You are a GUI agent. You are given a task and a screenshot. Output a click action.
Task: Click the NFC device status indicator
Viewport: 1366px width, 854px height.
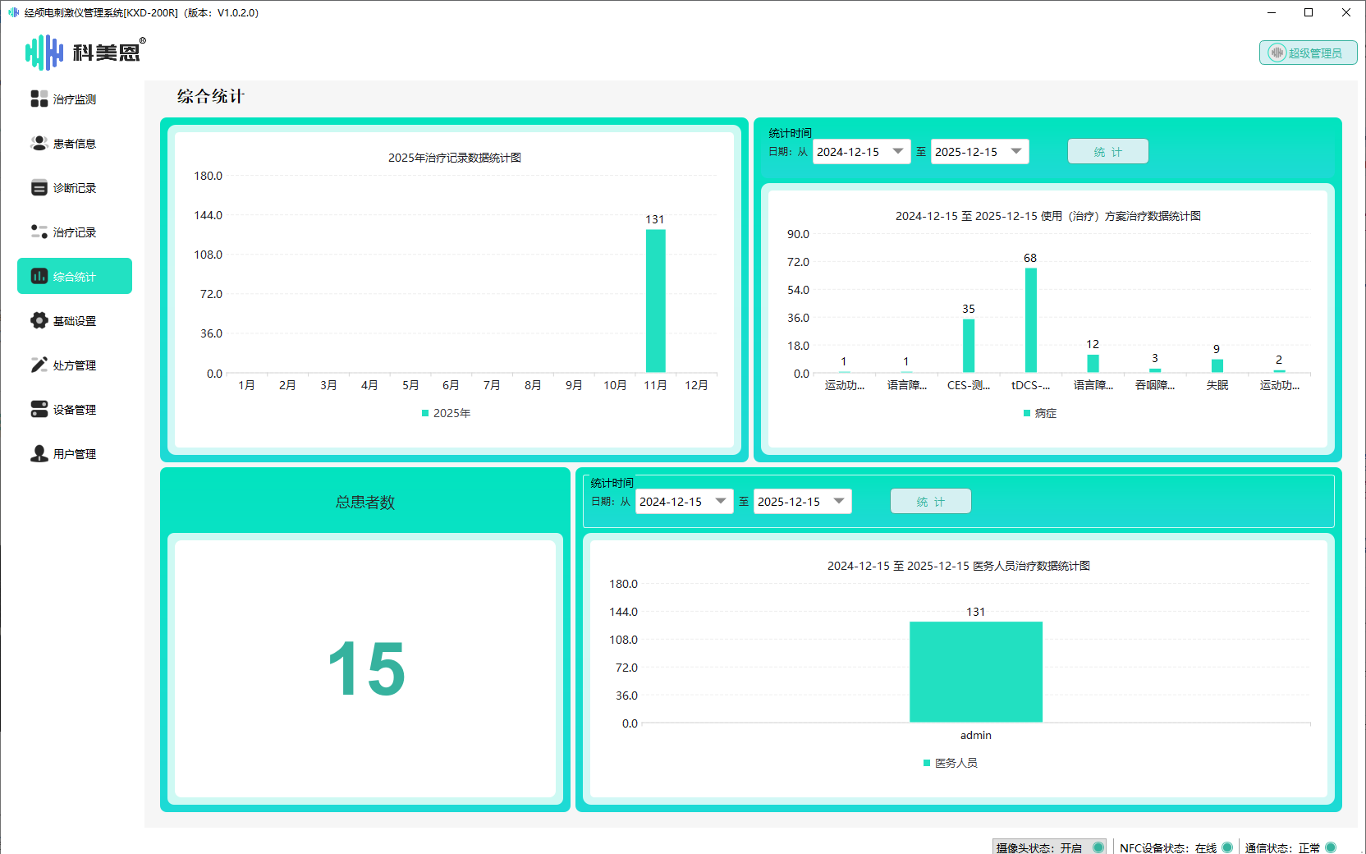[1227, 847]
